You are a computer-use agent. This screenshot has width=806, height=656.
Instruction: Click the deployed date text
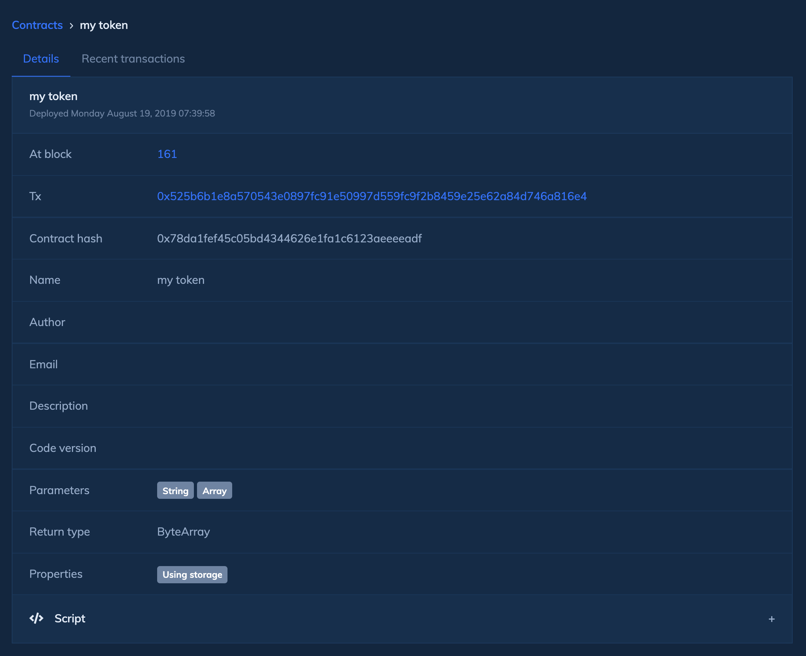[122, 113]
